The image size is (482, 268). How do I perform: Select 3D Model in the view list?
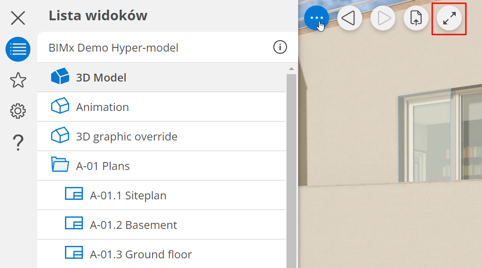101,77
